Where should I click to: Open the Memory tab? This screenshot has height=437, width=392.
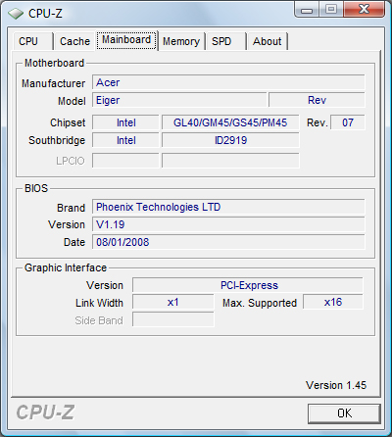(181, 41)
